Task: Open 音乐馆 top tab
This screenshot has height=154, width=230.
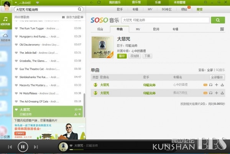Action: 136,2
